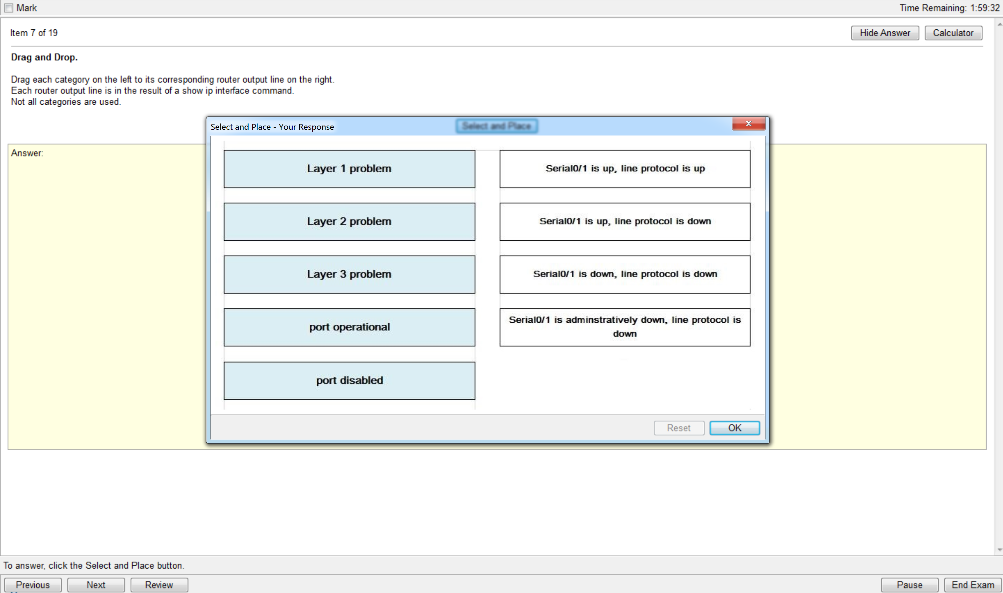1003x593 pixels.
Task: Click OK to confirm drag-and-drop selections
Action: click(734, 428)
